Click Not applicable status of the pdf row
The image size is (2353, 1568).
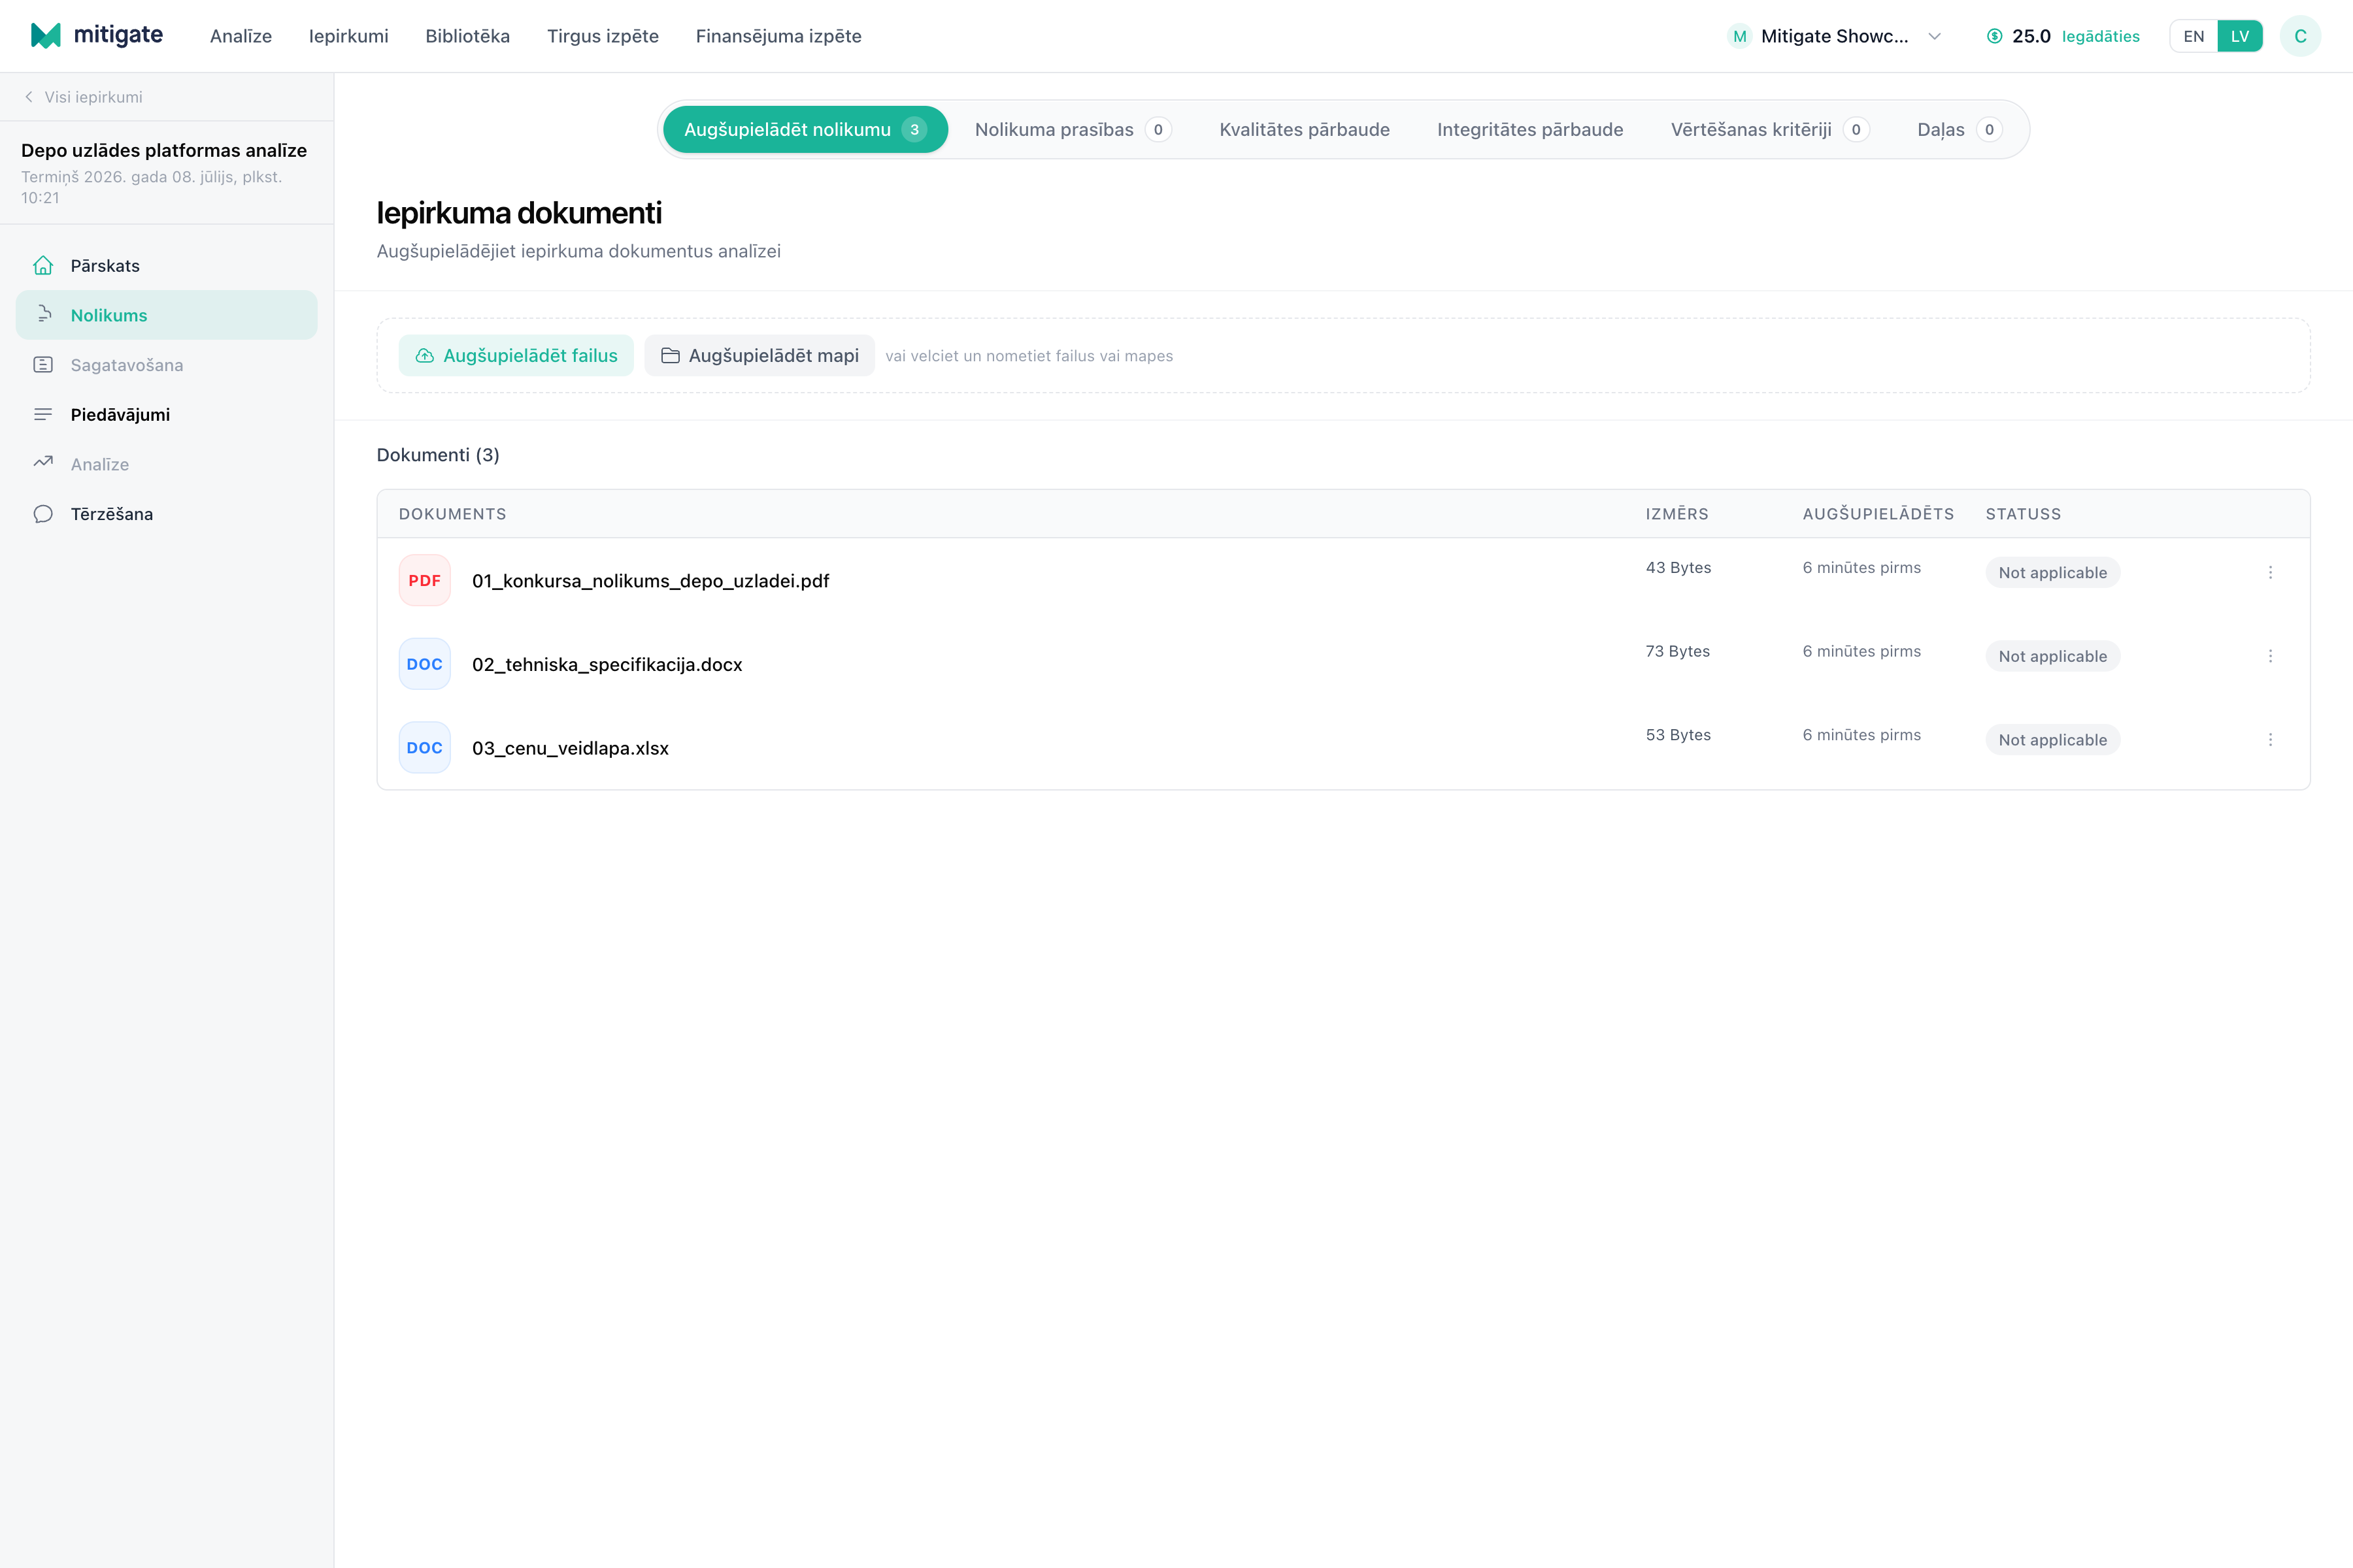pos(2052,572)
